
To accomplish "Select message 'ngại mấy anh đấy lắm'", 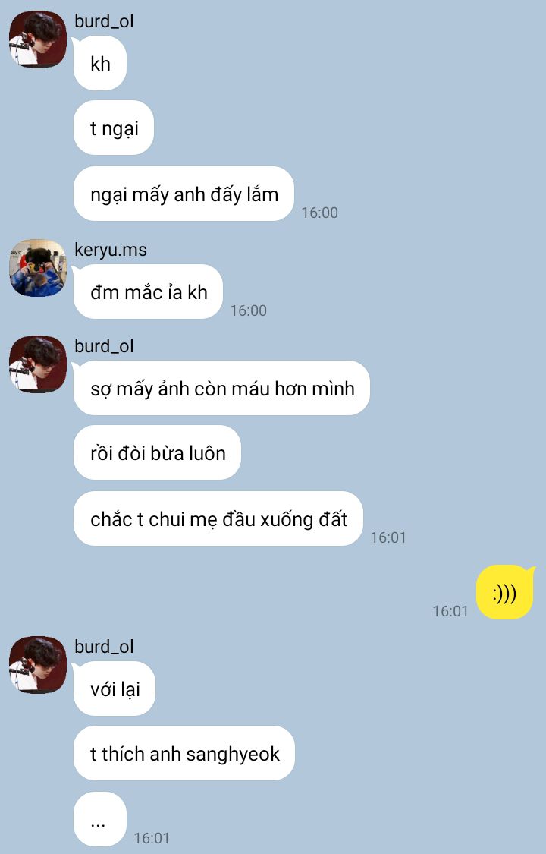I will [184, 194].
